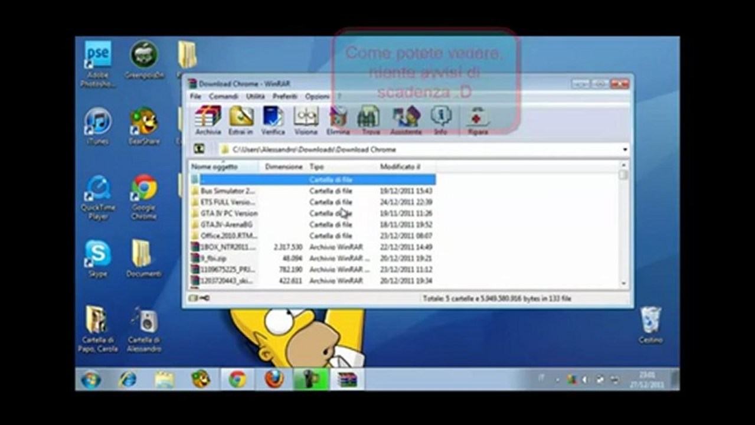
Task: Click the WinRAR address path field
Action: tap(424, 150)
